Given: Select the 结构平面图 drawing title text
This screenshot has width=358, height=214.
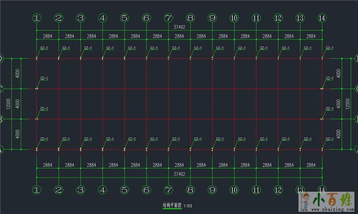Looking at the screenshot, I should [171, 206].
